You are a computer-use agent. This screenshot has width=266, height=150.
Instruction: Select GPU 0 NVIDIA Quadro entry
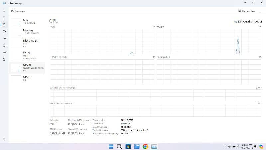point(27,68)
